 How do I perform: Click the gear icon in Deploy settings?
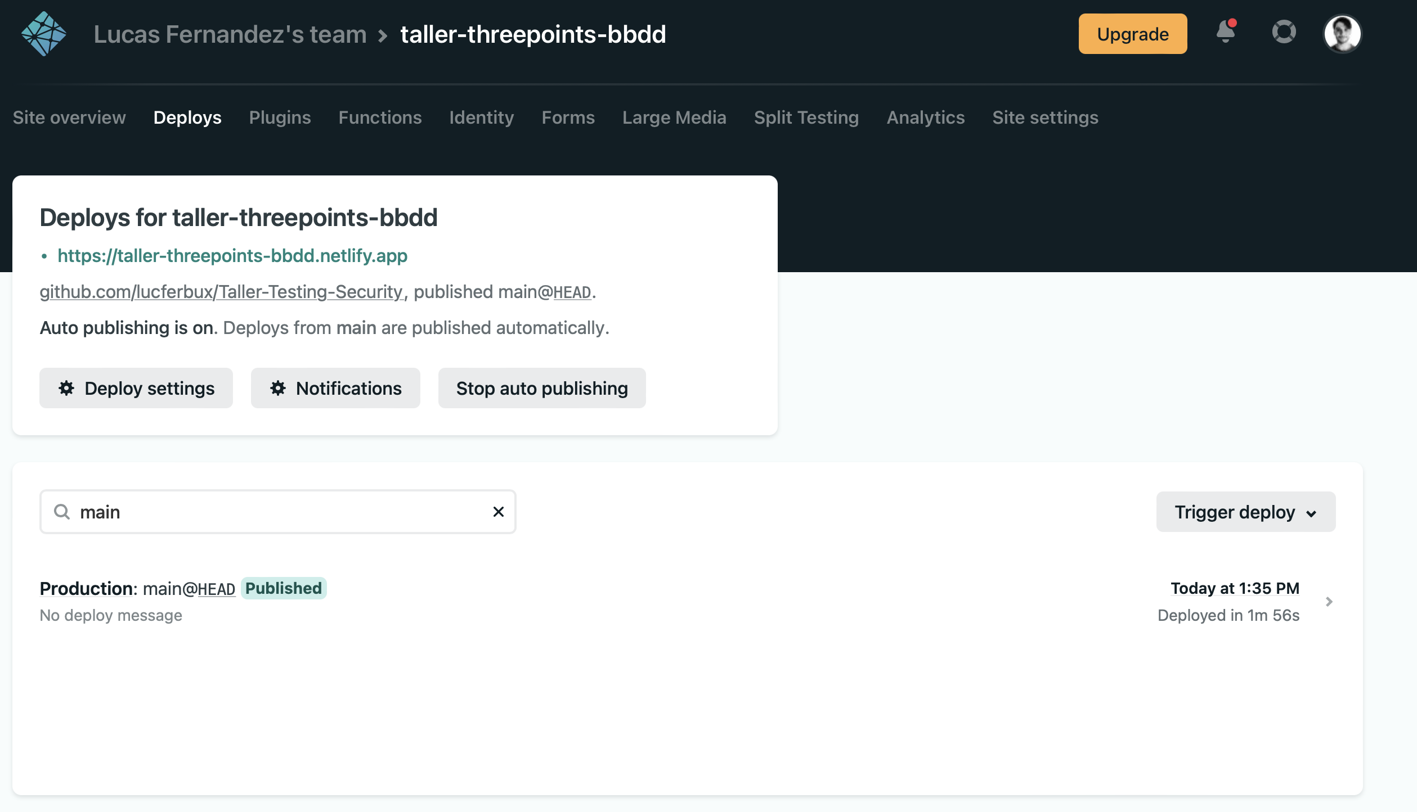coord(66,388)
